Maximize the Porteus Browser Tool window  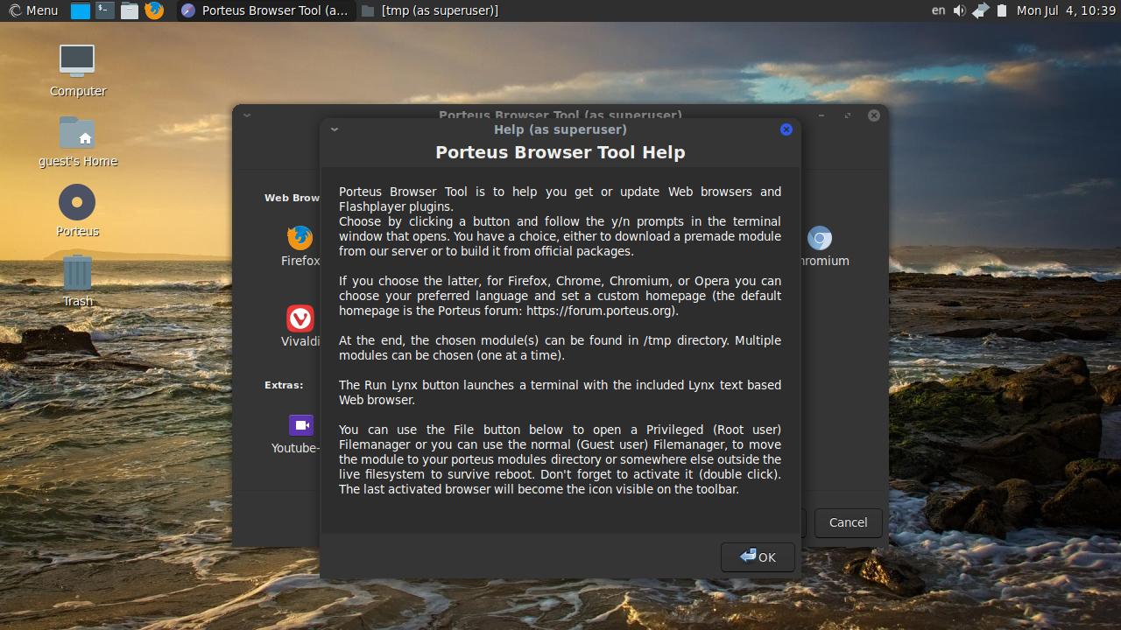pos(848,115)
